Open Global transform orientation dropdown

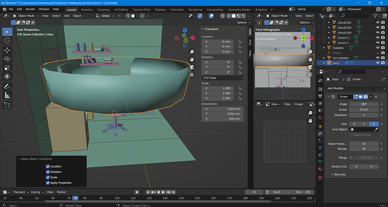pos(105,16)
